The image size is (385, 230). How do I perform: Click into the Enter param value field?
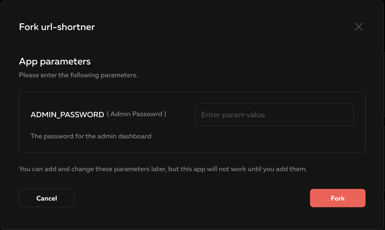(x=274, y=114)
